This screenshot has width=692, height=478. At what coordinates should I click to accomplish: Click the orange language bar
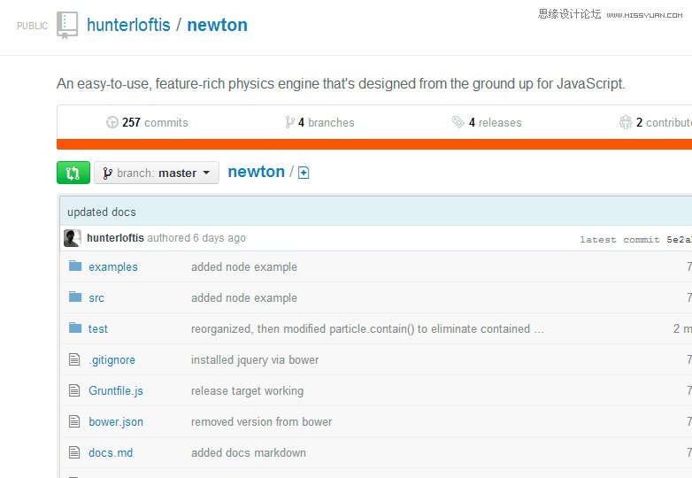374,144
